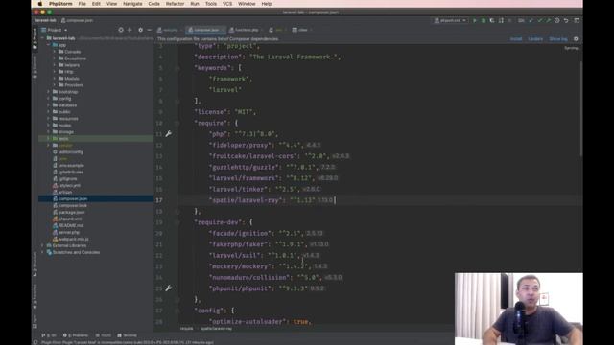This screenshot has height=345, width=614.
Task: Click the locate/select opened file target icon
Action: [x=121, y=30]
